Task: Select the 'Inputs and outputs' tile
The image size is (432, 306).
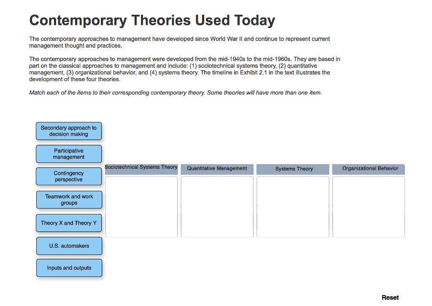Action: [x=69, y=268]
